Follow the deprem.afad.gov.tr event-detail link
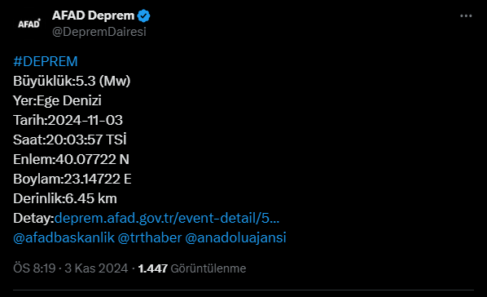This screenshot has width=487, height=297. click(167, 218)
